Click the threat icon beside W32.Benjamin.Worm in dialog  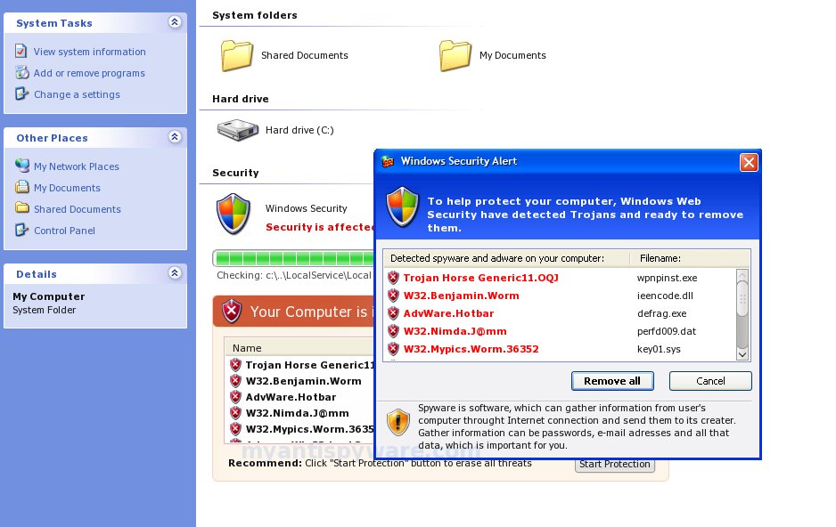click(x=393, y=296)
